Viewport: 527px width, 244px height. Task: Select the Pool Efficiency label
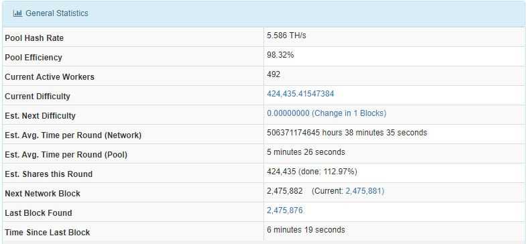[34, 58]
